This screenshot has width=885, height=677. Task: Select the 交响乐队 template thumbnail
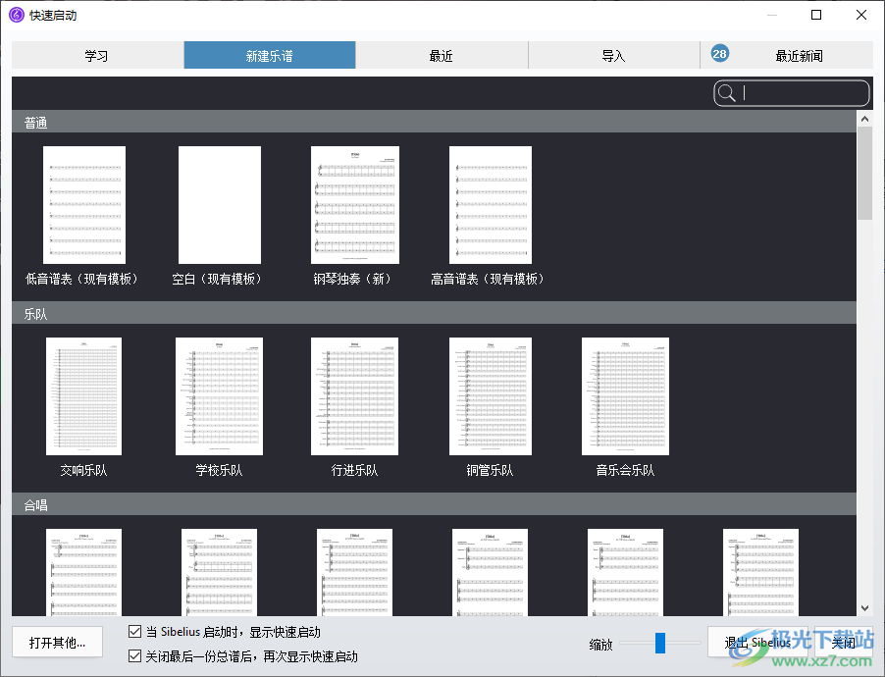tap(83, 396)
